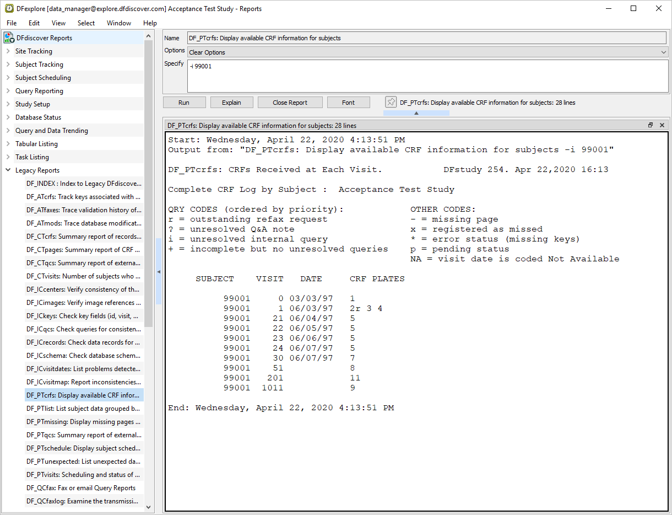Collapse the options pane with up arrow
The image size is (672, 515).
(x=416, y=113)
